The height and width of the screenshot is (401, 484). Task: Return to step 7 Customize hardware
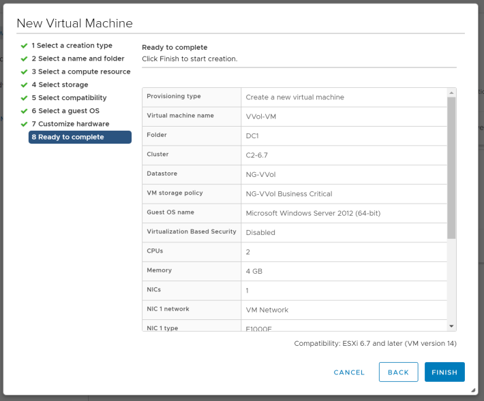70,124
